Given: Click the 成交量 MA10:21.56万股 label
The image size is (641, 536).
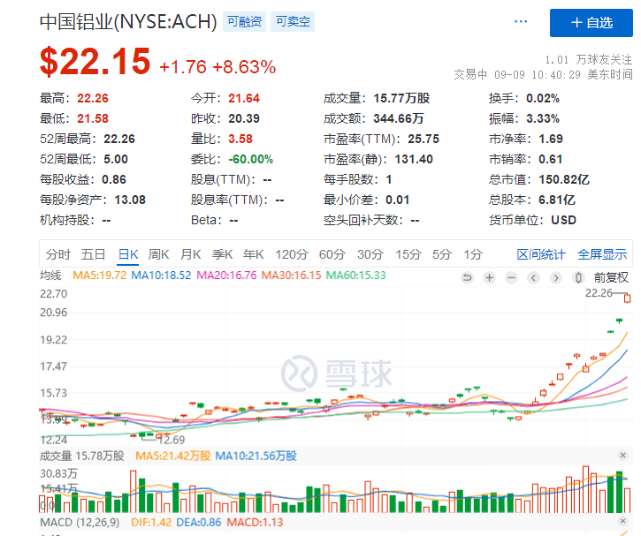Looking at the screenshot, I should pyautogui.click(x=256, y=456).
